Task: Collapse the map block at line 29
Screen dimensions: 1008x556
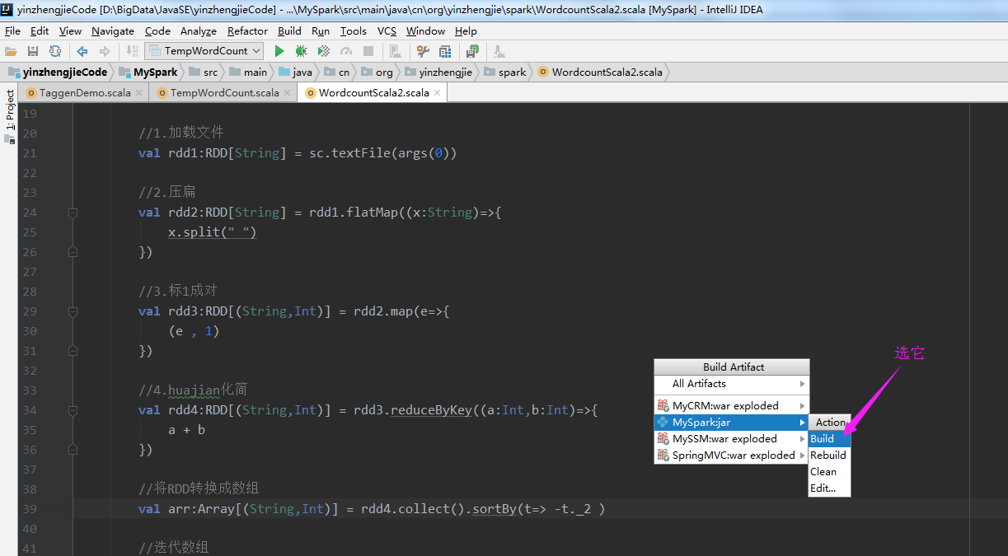Action: point(73,311)
